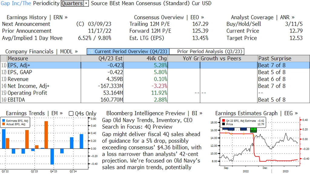This screenshot has height=174, width=310.
Task: Open Earnings Trends EM link
Action: (34, 113)
